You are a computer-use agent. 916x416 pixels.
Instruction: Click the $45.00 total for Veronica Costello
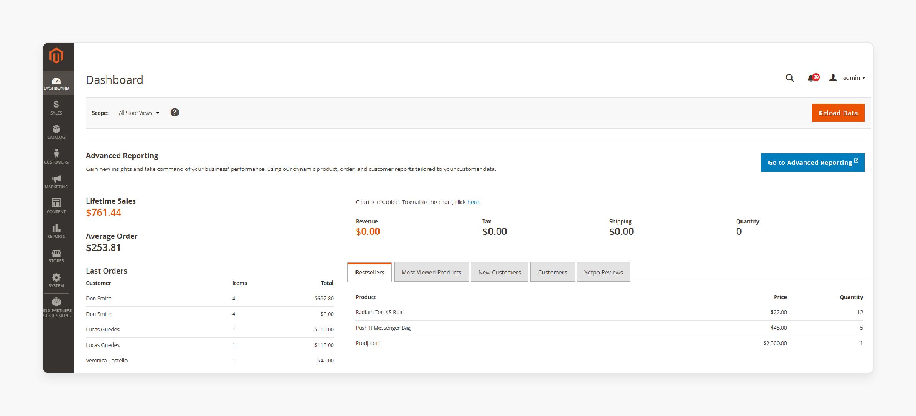325,360
